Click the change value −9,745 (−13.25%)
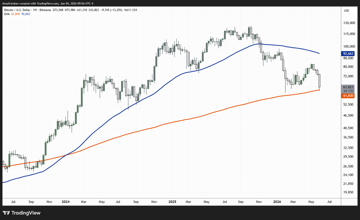The height and width of the screenshot is (220, 360). 112,10
